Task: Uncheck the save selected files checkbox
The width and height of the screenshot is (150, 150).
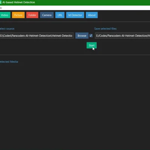Action: point(91,36)
